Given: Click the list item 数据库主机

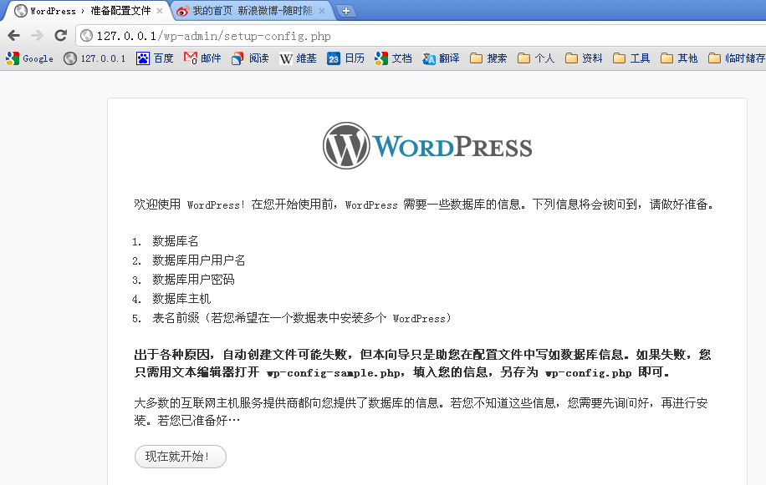Looking at the screenshot, I should pos(181,299).
